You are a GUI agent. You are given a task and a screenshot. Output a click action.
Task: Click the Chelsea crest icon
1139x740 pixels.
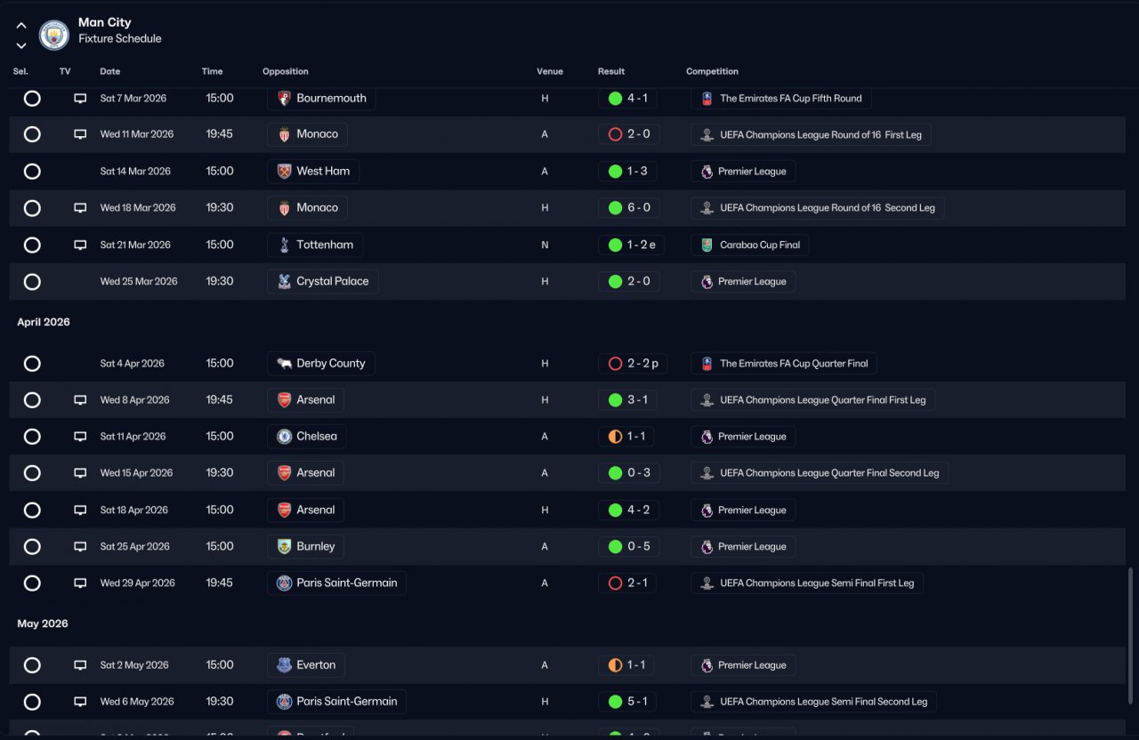click(x=284, y=437)
